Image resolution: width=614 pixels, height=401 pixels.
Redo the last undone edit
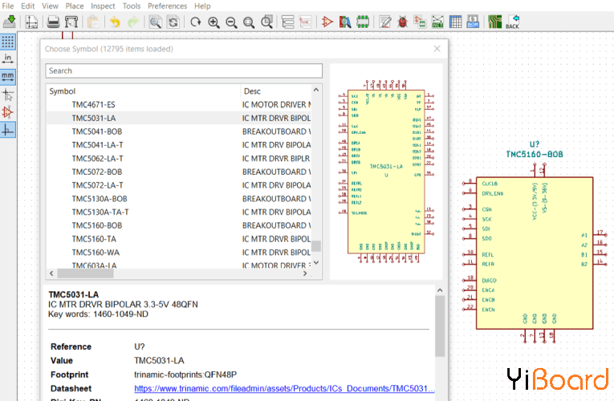[x=133, y=22]
